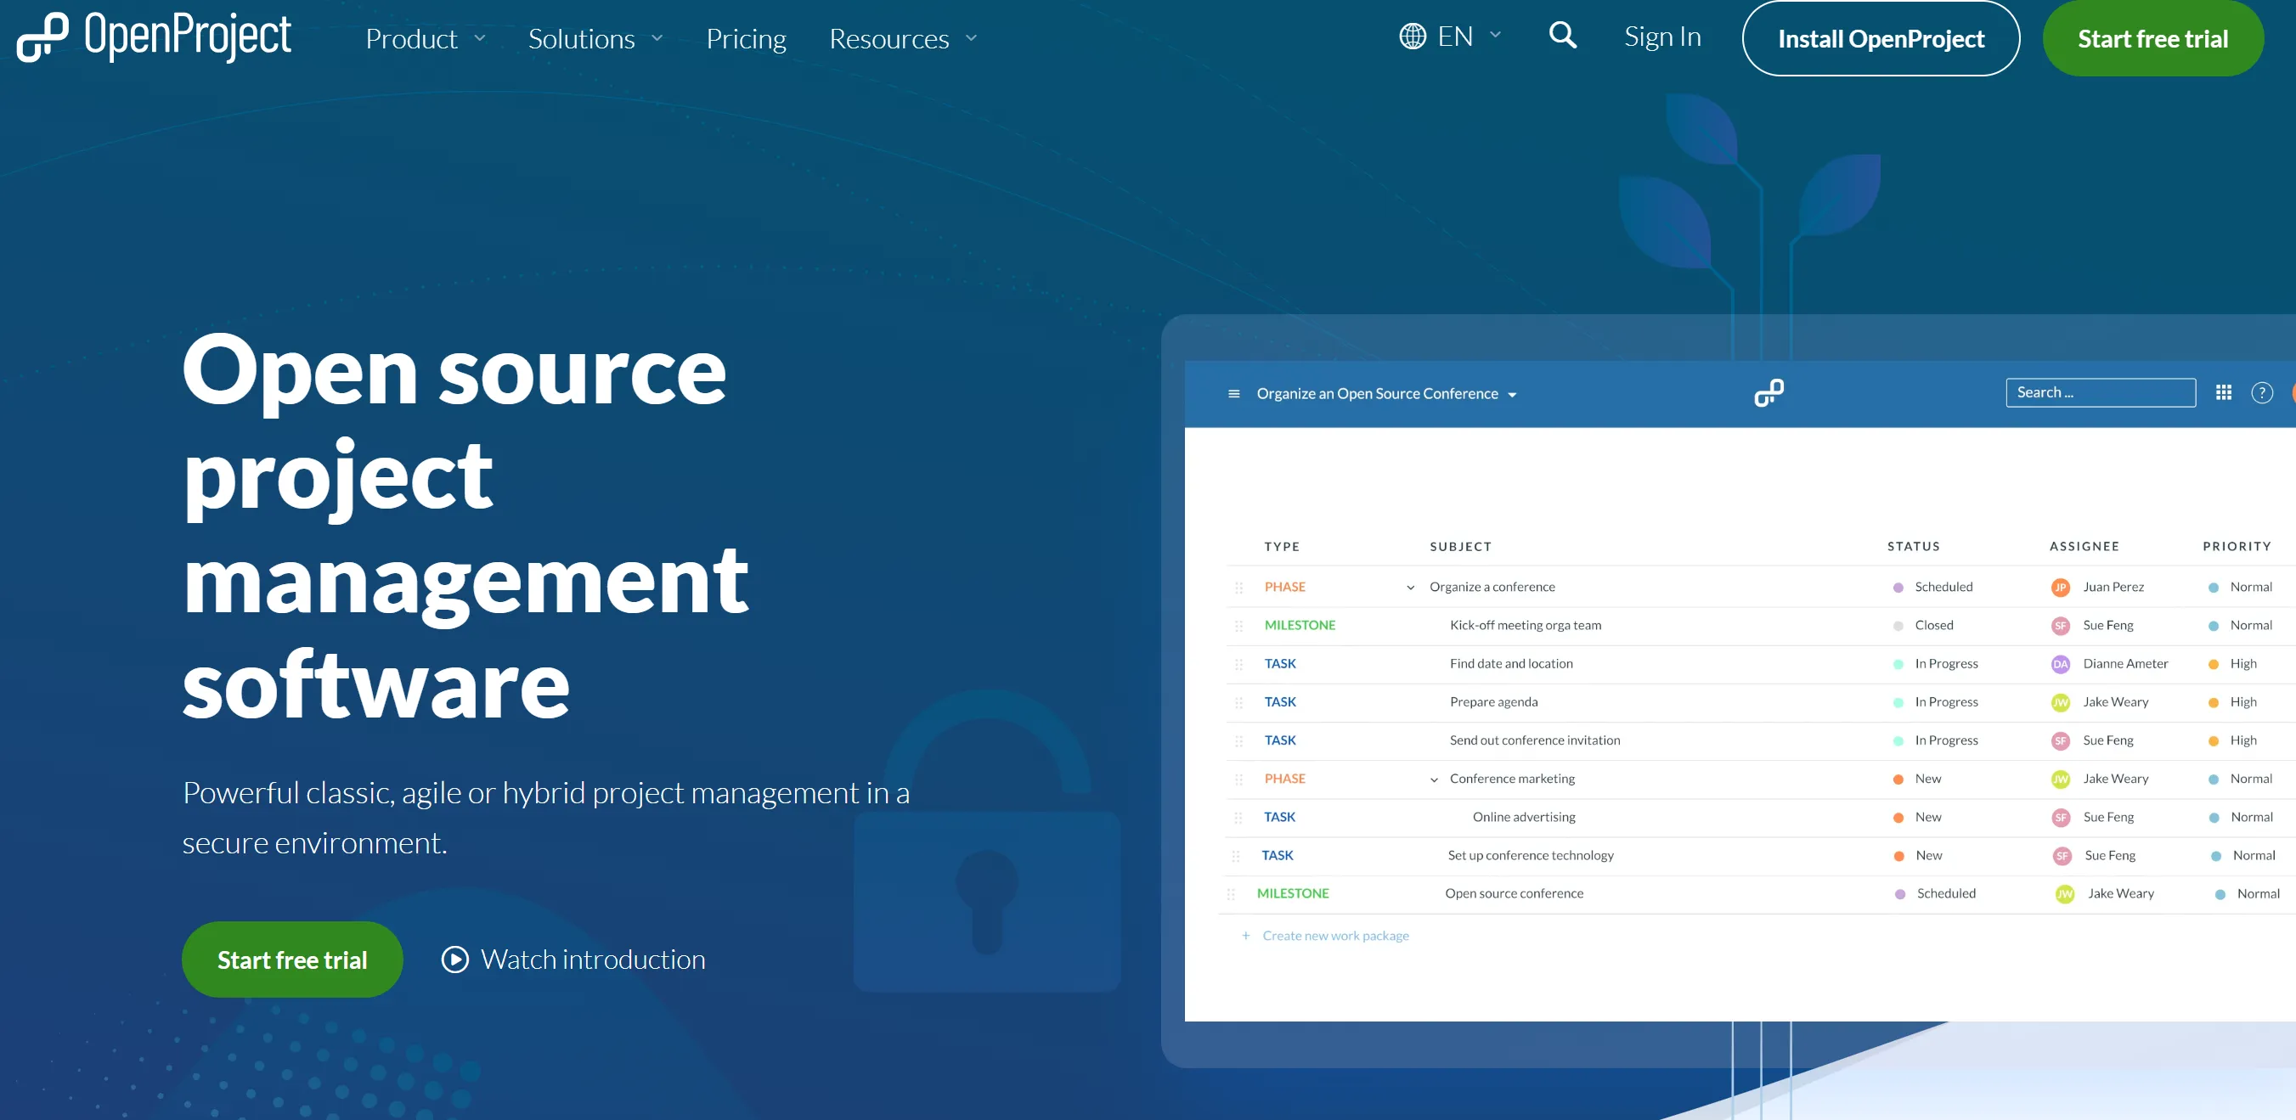Click the hamburger menu icon in project
Screen dimensions: 2296x1120
[1234, 392]
